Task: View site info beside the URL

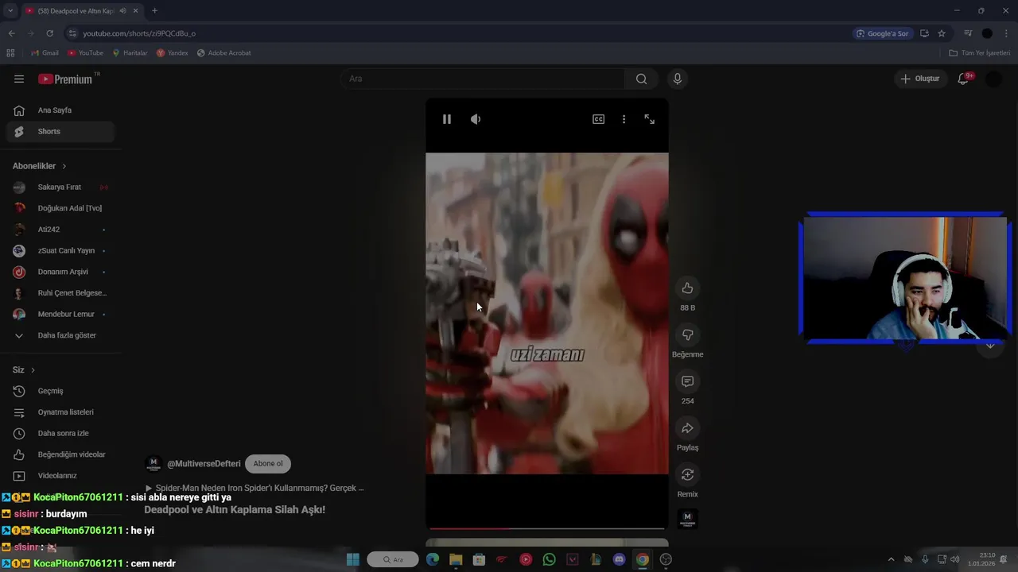Action: point(72,33)
